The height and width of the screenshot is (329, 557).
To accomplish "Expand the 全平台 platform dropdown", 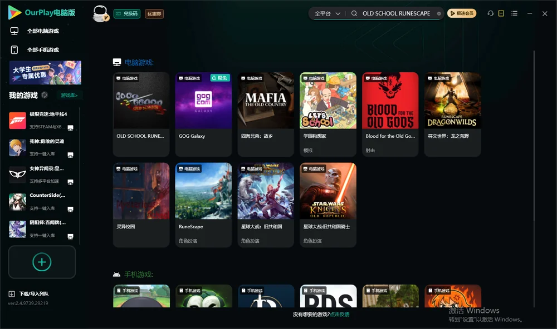I will click(327, 13).
